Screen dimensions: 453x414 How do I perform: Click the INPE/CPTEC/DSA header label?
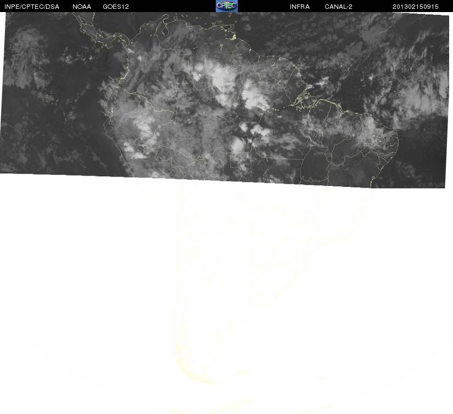pyautogui.click(x=32, y=7)
